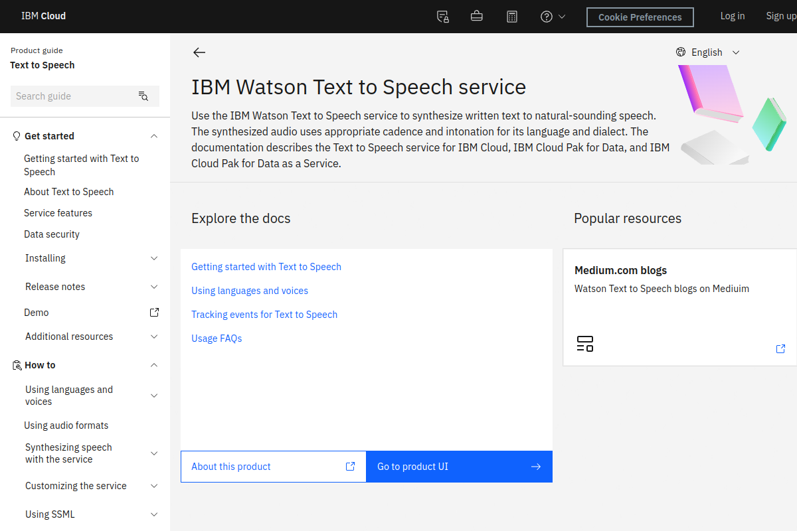797x531 pixels.
Task: Open the Demo external link icon
Action: 154,312
